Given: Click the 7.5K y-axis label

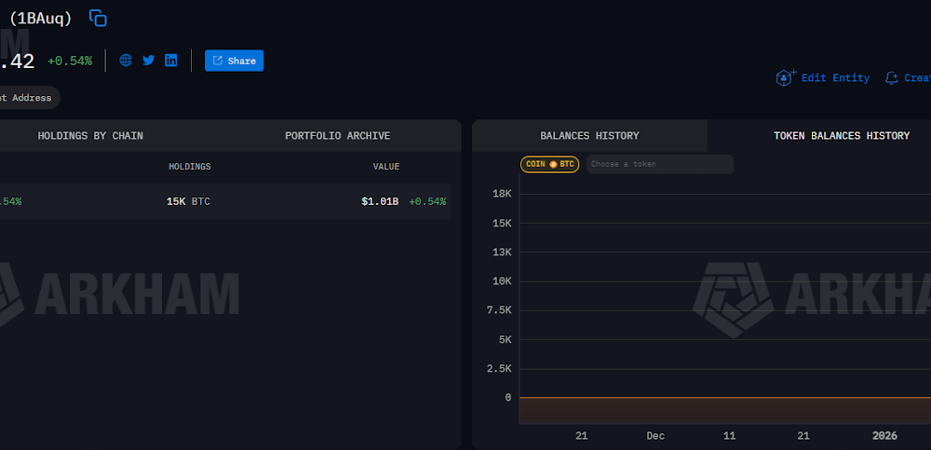Looking at the screenshot, I should pos(499,310).
